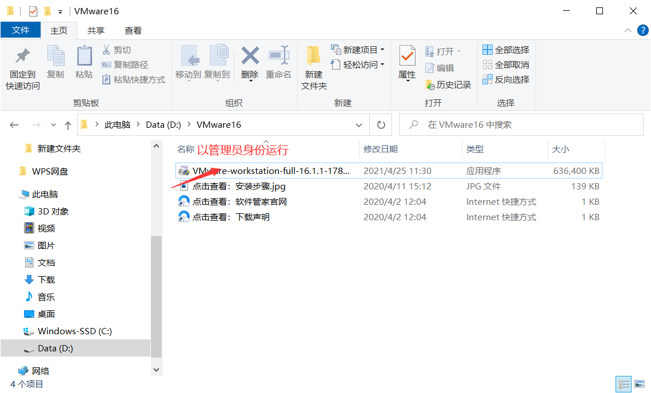Rename the selected file
Viewport: 651px width, 393px height.
[278, 63]
